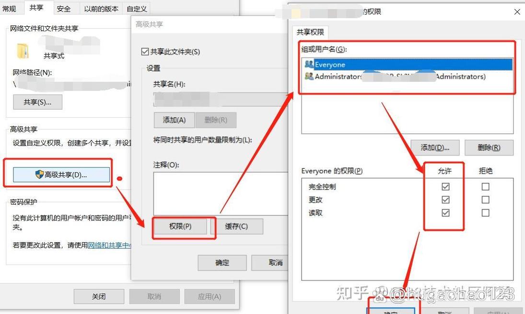Click the Administrators group icon
The width and height of the screenshot is (525, 314).
[x=311, y=76]
